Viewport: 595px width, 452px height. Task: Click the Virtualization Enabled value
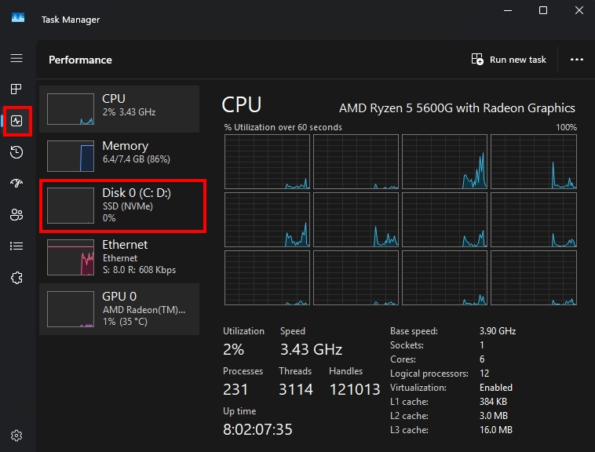click(x=495, y=388)
